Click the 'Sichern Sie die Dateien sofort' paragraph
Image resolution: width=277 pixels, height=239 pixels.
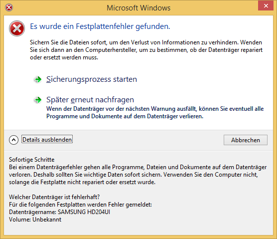pyautogui.click(x=146, y=50)
